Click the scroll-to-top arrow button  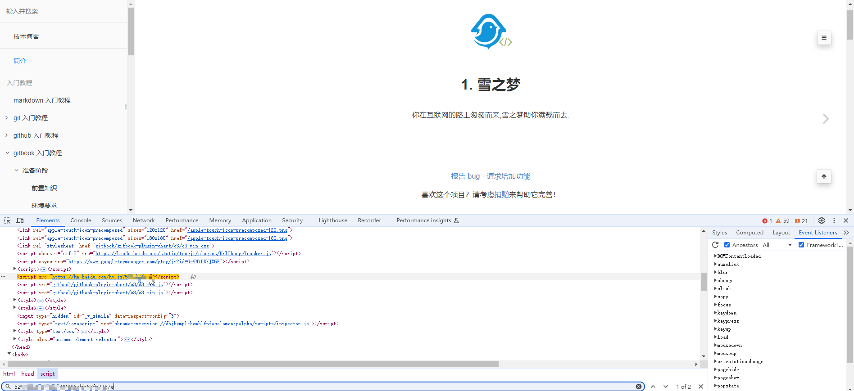824,176
